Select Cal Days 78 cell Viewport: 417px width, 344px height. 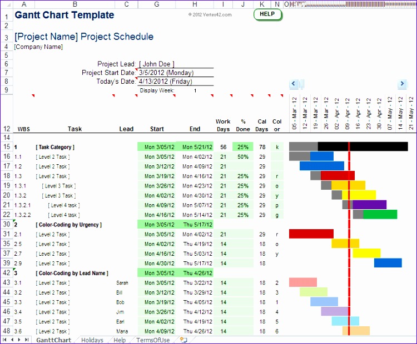point(262,147)
